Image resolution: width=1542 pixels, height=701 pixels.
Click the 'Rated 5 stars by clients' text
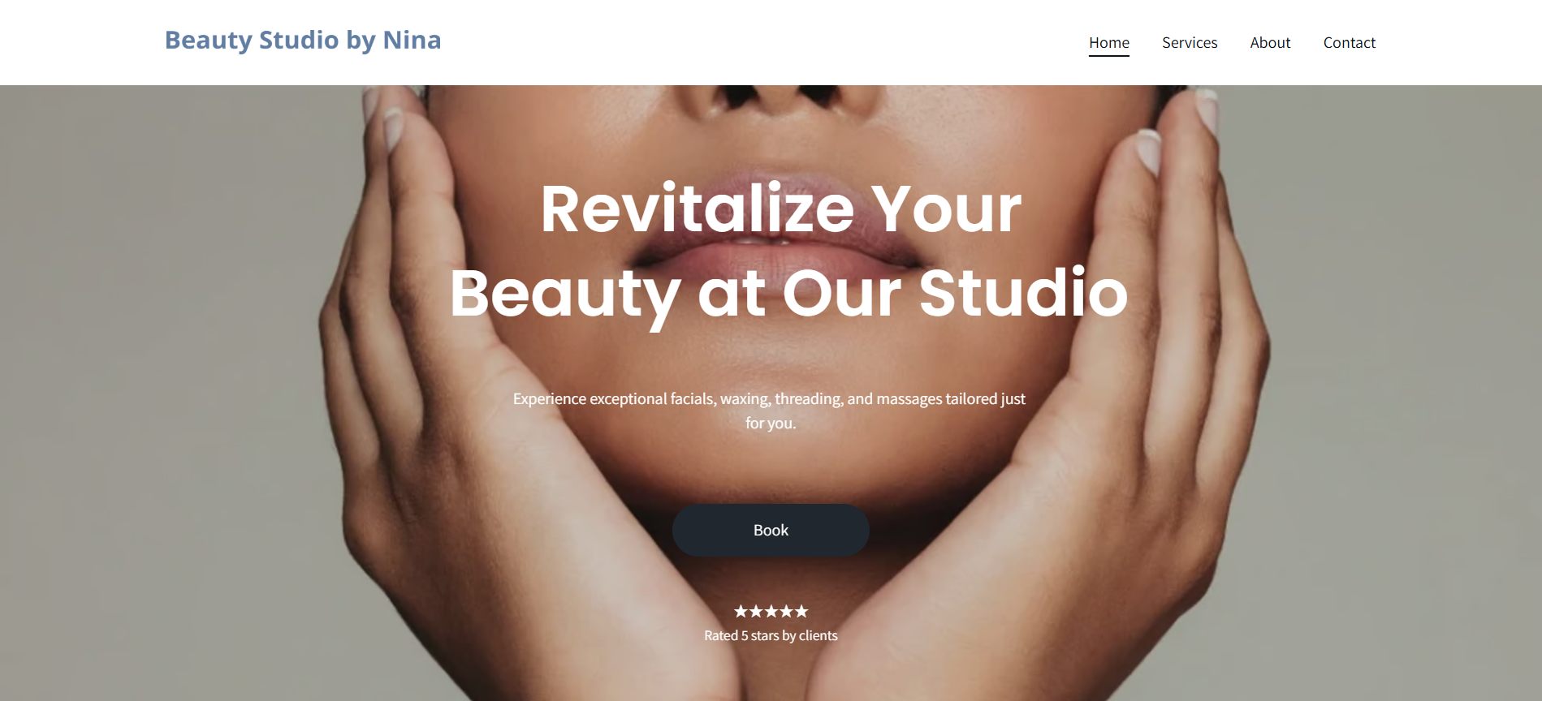pos(771,635)
